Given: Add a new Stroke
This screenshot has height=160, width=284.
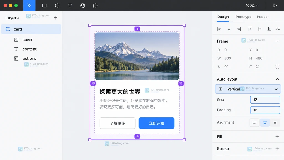Looking at the screenshot, I should 277,149.
